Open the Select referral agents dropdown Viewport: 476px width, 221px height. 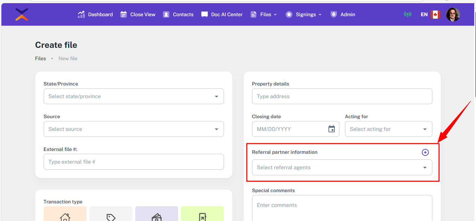342,168
